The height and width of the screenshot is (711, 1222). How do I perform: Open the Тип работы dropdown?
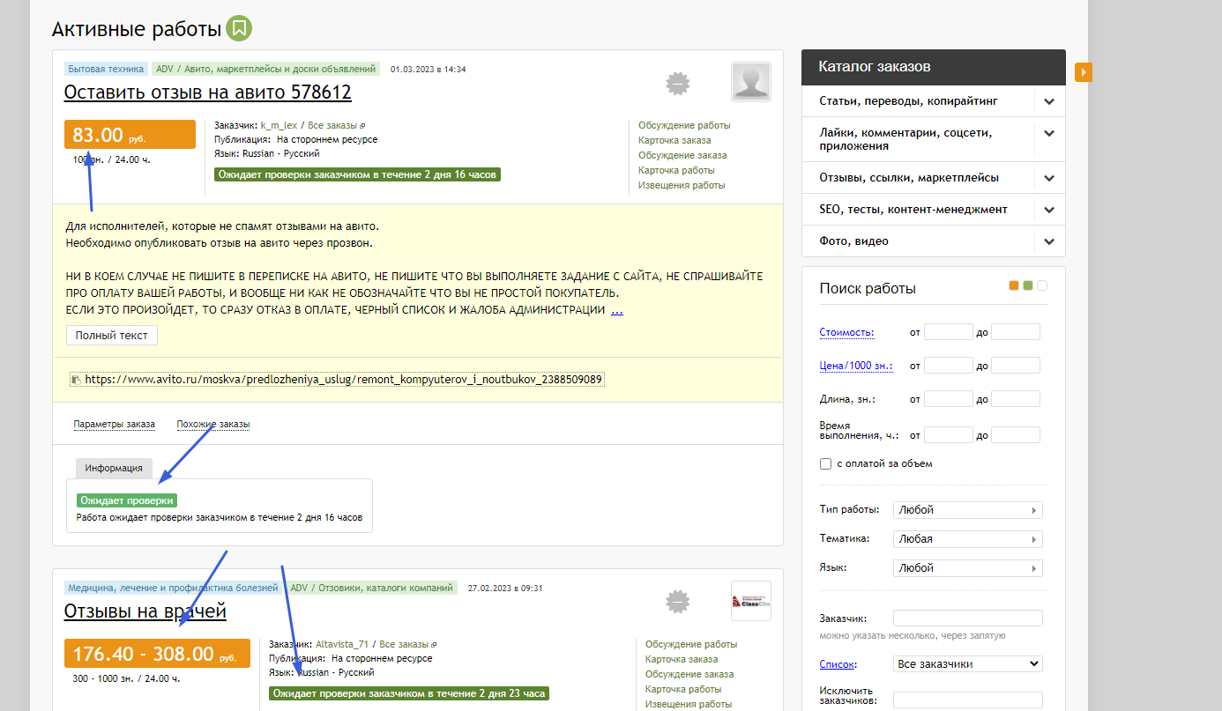967,510
